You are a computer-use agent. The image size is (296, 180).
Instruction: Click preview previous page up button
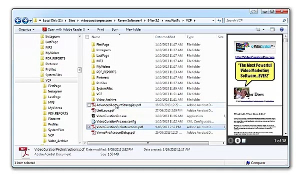(230, 140)
